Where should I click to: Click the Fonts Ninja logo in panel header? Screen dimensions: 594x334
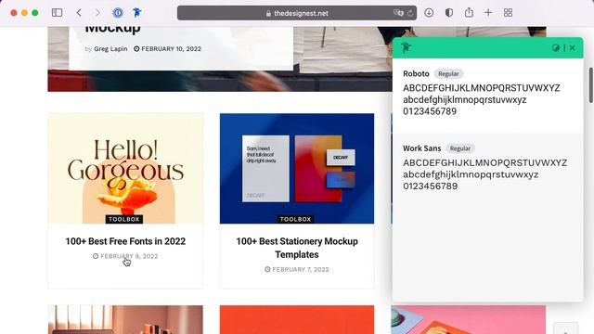tap(407, 47)
